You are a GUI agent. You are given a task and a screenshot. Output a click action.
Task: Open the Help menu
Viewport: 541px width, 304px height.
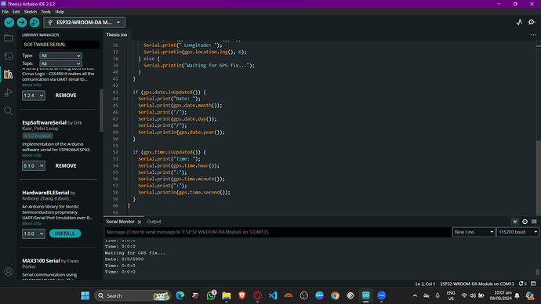coord(60,12)
